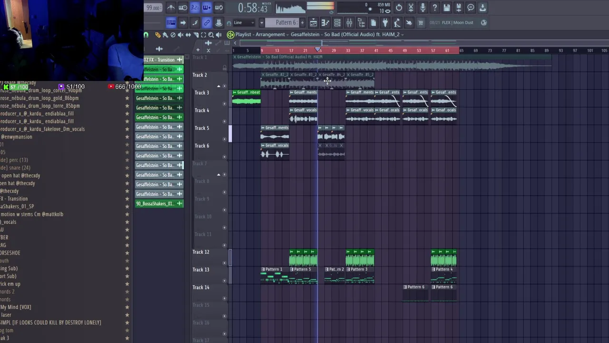Open pattern selector arrow before Pattern 6
The image size is (609, 343).
point(262,22)
